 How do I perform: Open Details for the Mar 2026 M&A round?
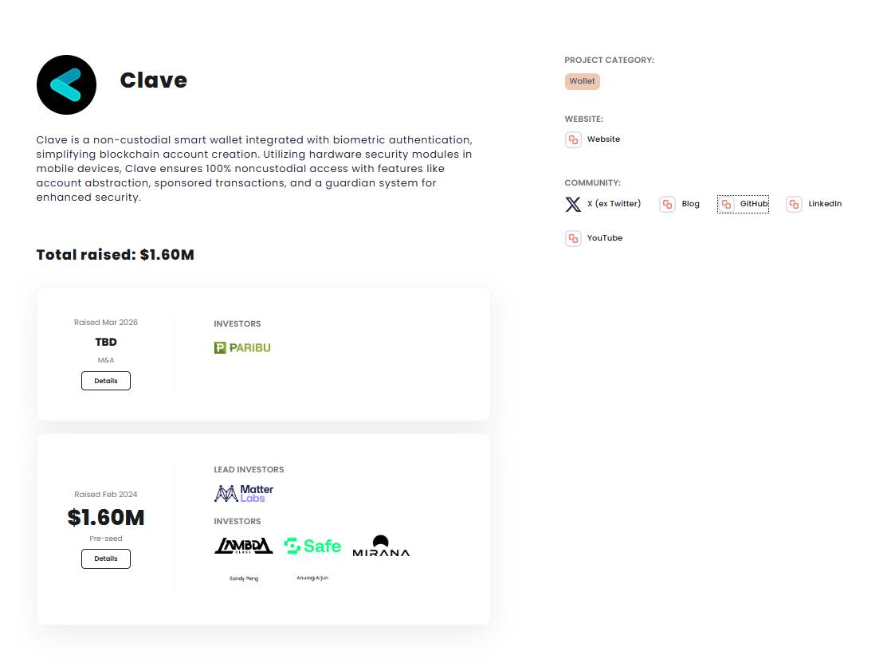[106, 381]
